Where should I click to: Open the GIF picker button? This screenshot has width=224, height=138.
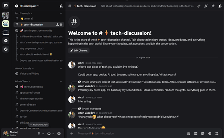coord(196,134)
